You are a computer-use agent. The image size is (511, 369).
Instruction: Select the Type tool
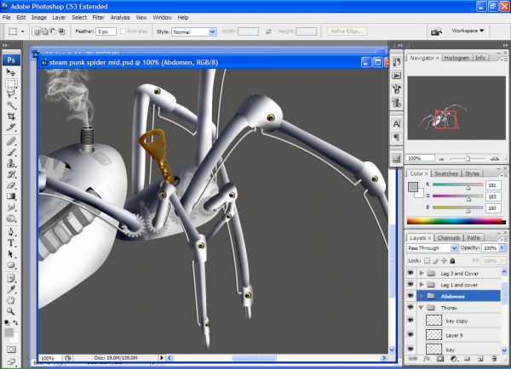pos(11,243)
